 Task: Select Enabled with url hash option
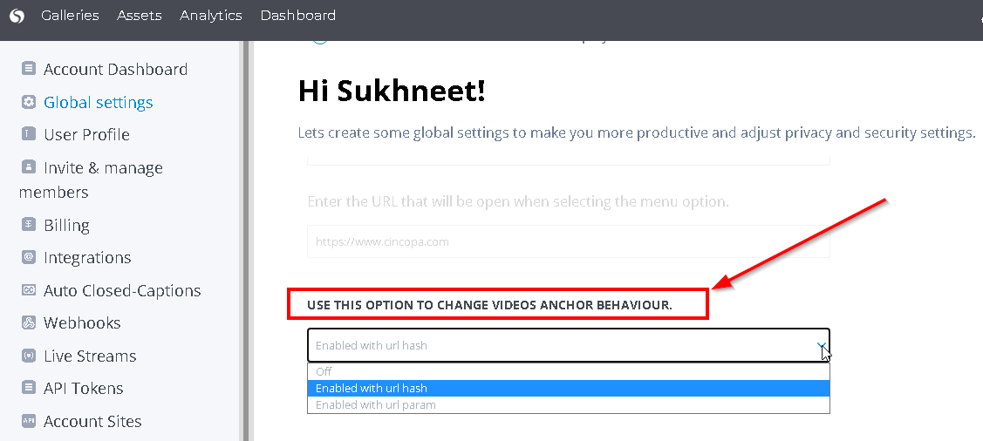click(x=569, y=389)
